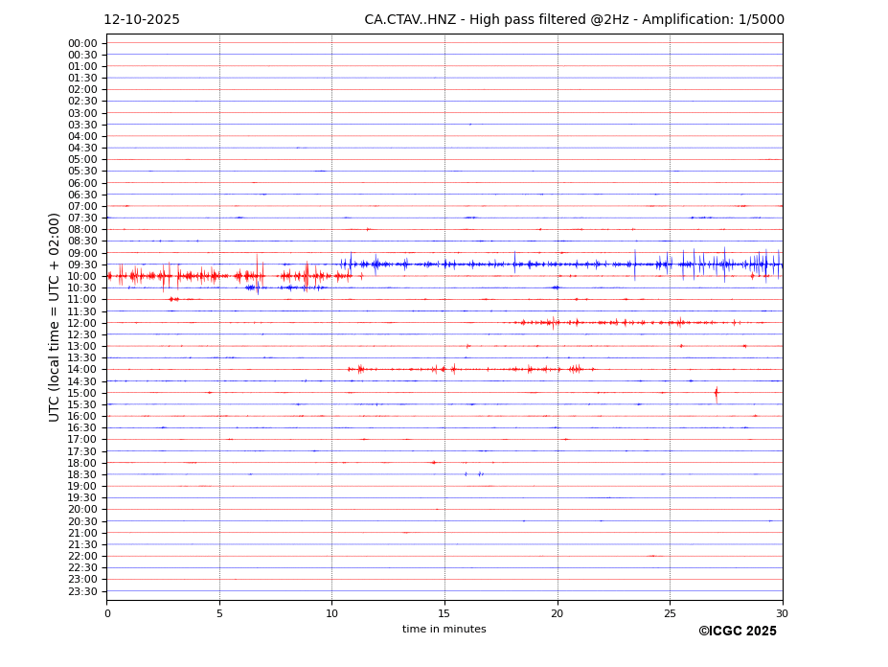Image resolution: width=888 pixels, height=667 pixels.
Task: Click the red spike on the 15:00 trace
Action: [716, 392]
